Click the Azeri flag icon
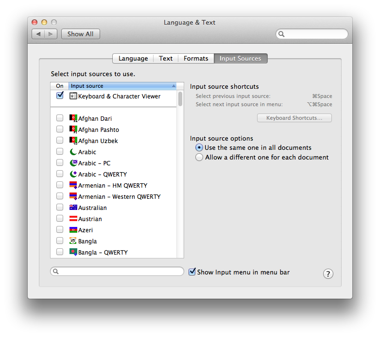This screenshot has height=337, width=380. 73,230
